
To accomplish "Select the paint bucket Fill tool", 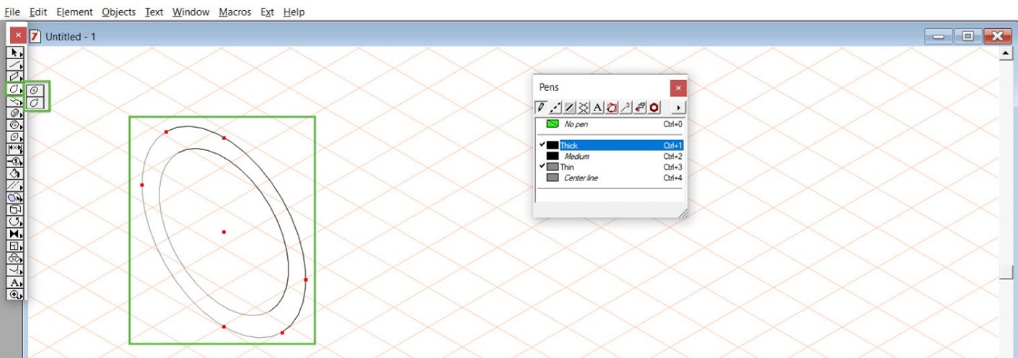I will (15, 173).
